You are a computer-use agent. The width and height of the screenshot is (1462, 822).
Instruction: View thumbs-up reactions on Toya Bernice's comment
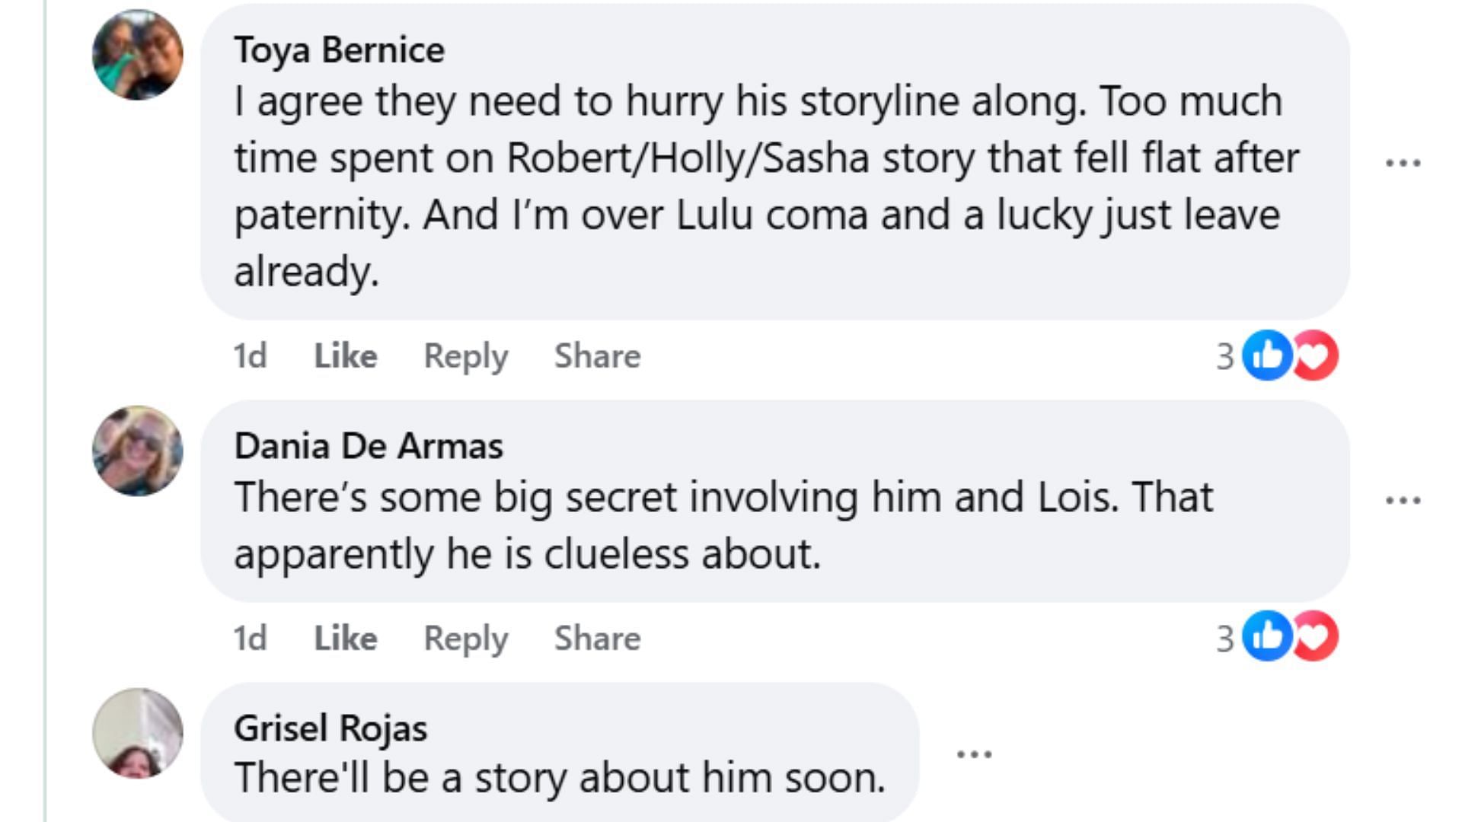(1266, 355)
